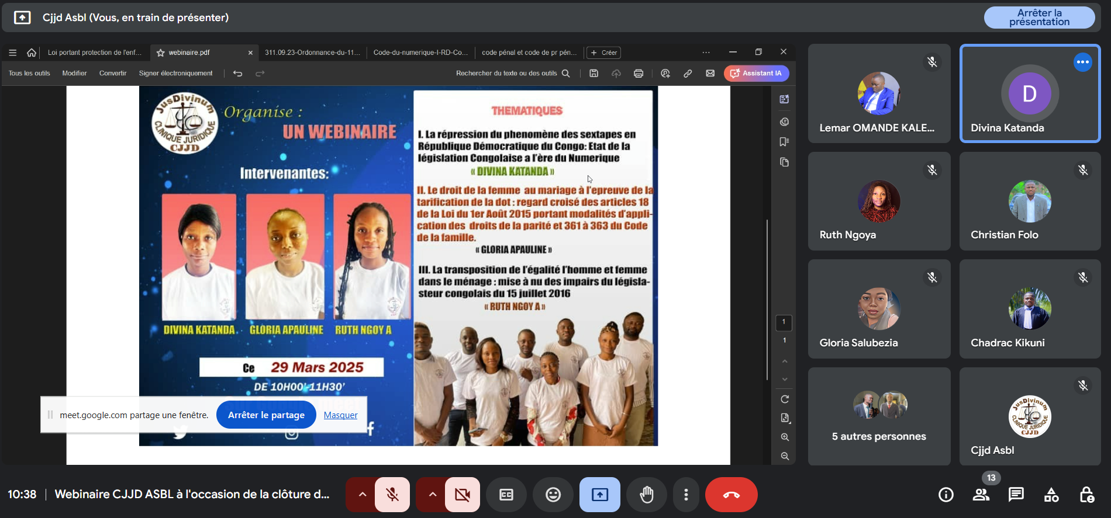Click the Masquer link
Screen dimensions: 1111x518
coord(340,415)
